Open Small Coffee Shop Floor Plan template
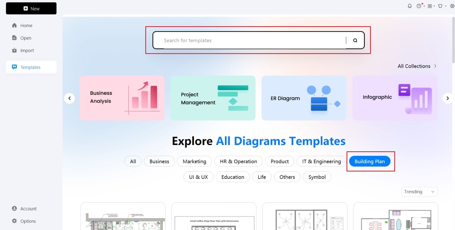The width and height of the screenshot is (455, 230). 214,216
